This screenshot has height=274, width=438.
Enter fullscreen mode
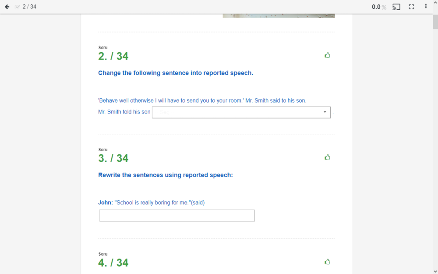[x=411, y=7]
